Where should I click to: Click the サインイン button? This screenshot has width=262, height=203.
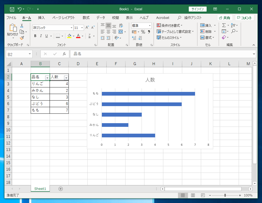[198, 9]
